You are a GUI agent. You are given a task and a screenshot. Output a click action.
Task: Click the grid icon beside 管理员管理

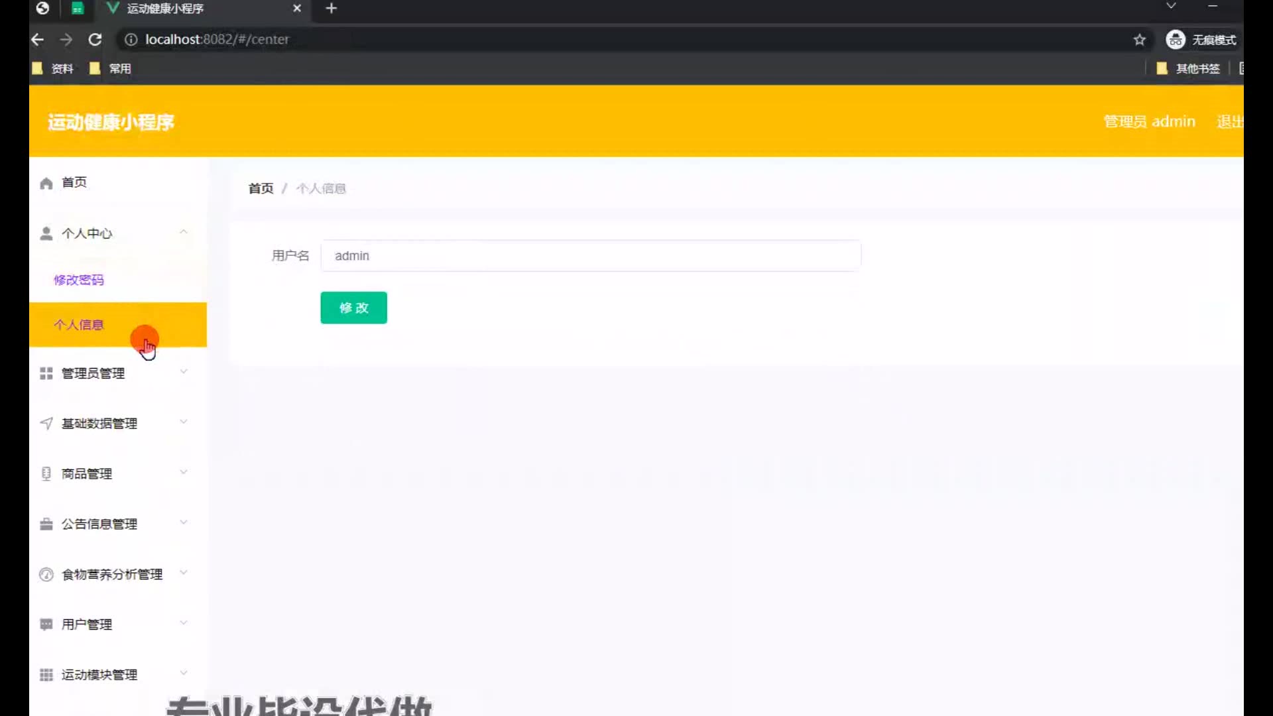point(46,374)
